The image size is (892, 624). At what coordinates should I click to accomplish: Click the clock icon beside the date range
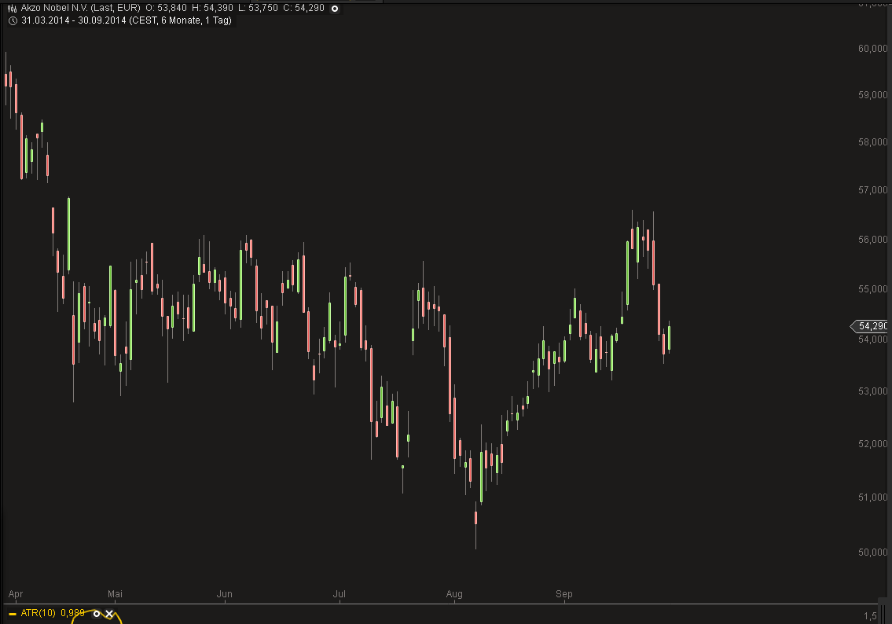click(x=13, y=21)
